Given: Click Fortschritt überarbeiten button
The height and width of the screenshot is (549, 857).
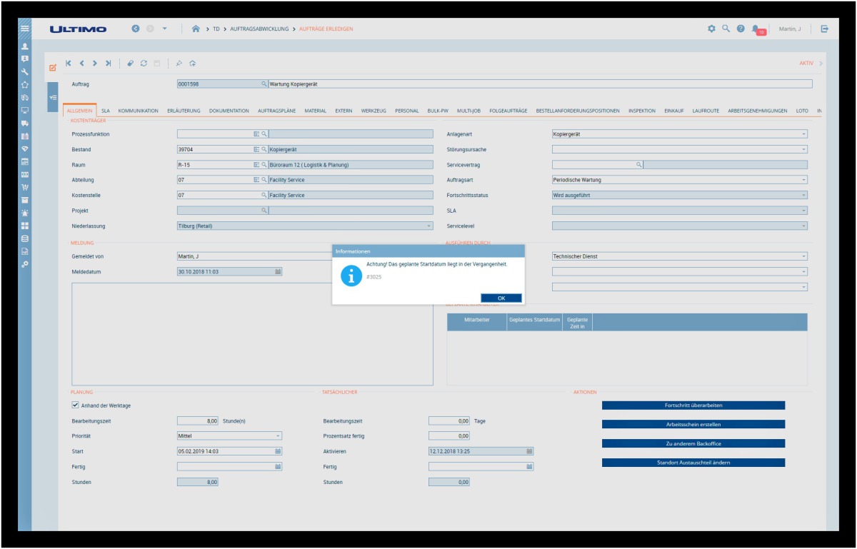Looking at the screenshot, I should tap(693, 406).
